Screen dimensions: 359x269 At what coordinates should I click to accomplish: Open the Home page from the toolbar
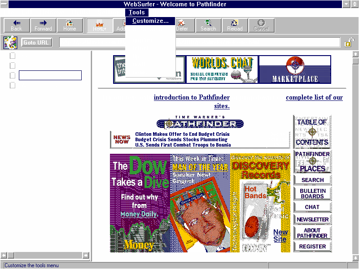[70, 26]
